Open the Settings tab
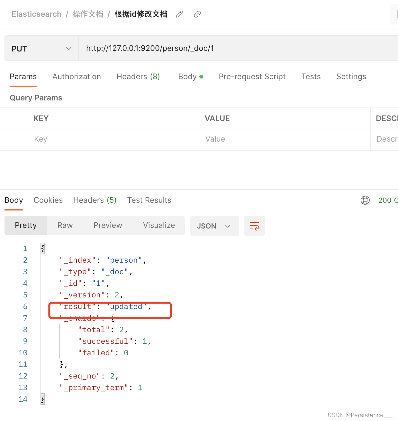The height and width of the screenshot is (421, 398). pos(351,77)
